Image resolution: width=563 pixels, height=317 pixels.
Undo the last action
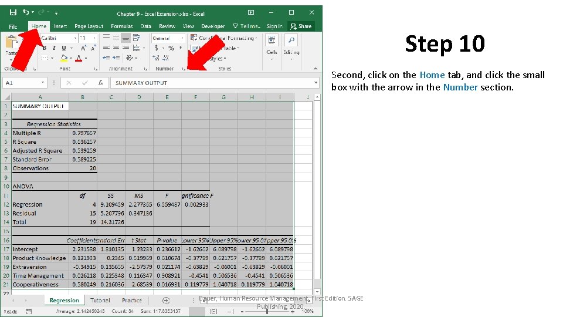tap(26, 12)
